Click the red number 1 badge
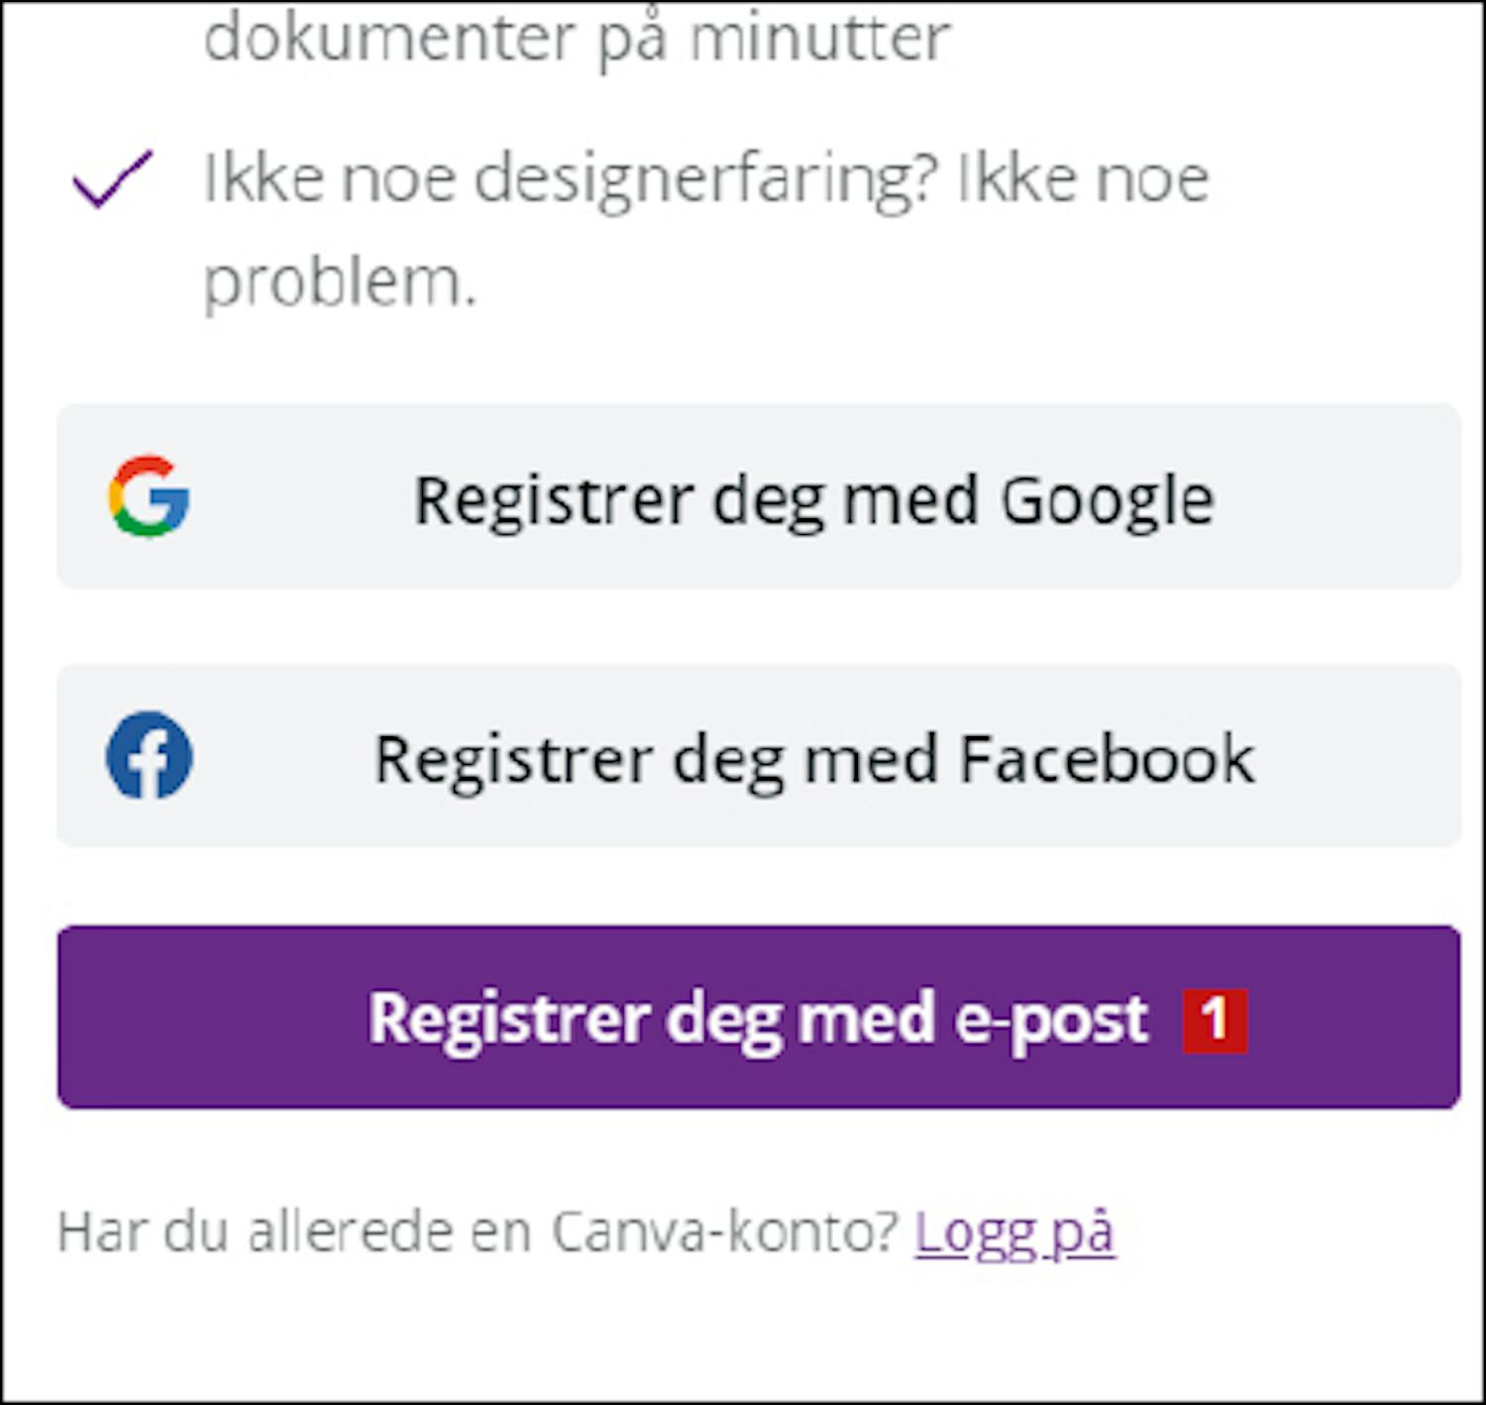The image size is (1486, 1405). tap(1215, 1019)
